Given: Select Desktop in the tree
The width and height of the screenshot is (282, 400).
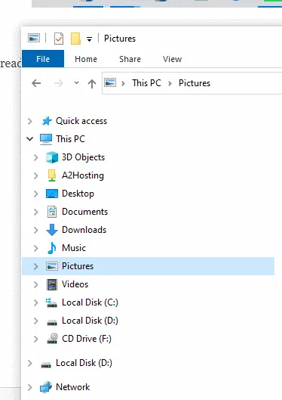Looking at the screenshot, I should pyautogui.click(x=78, y=194).
